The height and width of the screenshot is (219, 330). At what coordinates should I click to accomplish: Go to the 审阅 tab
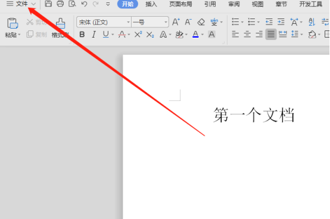tap(234, 4)
